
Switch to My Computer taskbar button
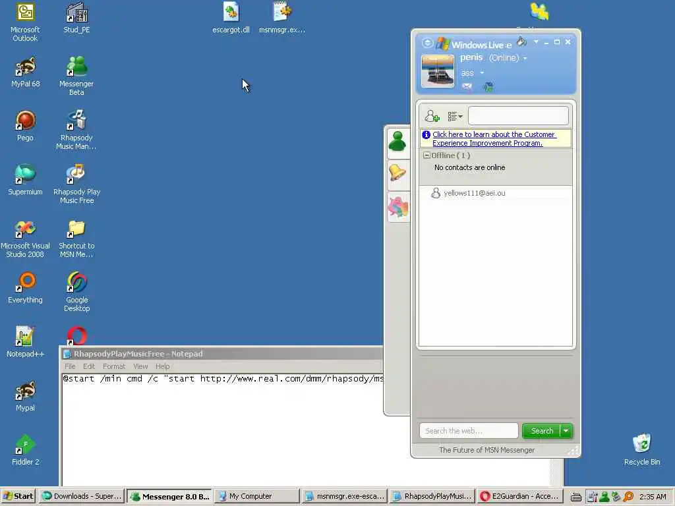256,496
